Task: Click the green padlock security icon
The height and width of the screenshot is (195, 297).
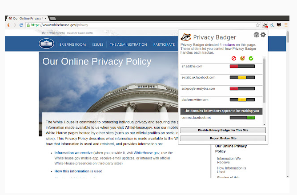Action: [28, 25]
